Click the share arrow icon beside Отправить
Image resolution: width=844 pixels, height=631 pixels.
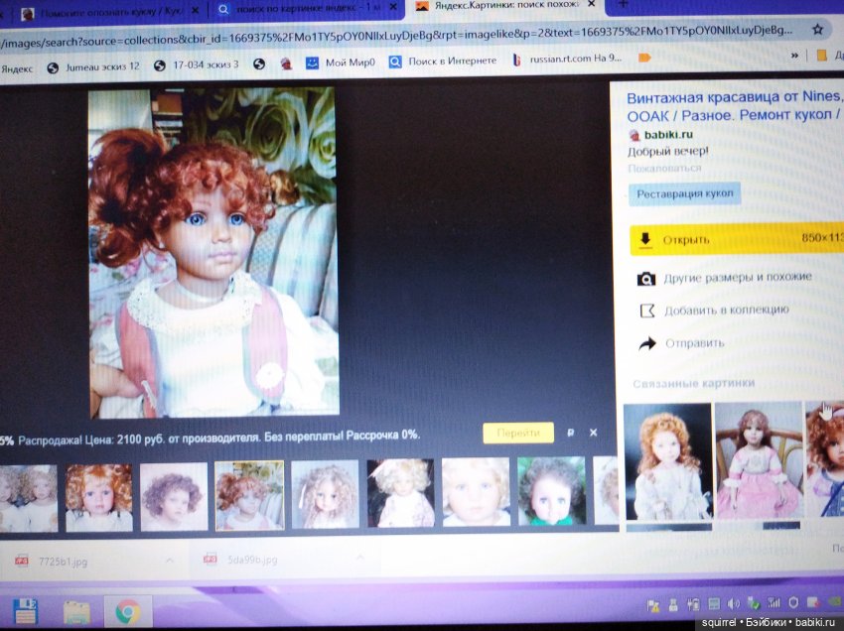click(646, 344)
